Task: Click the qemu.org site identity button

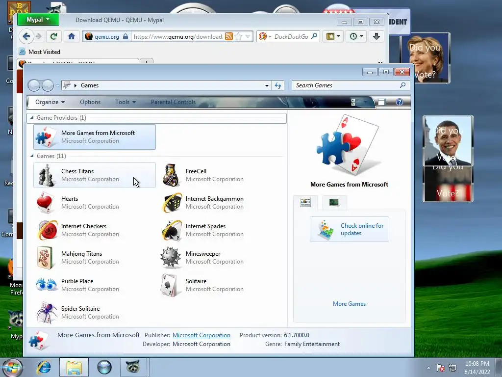Action: pyautogui.click(x=106, y=36)
